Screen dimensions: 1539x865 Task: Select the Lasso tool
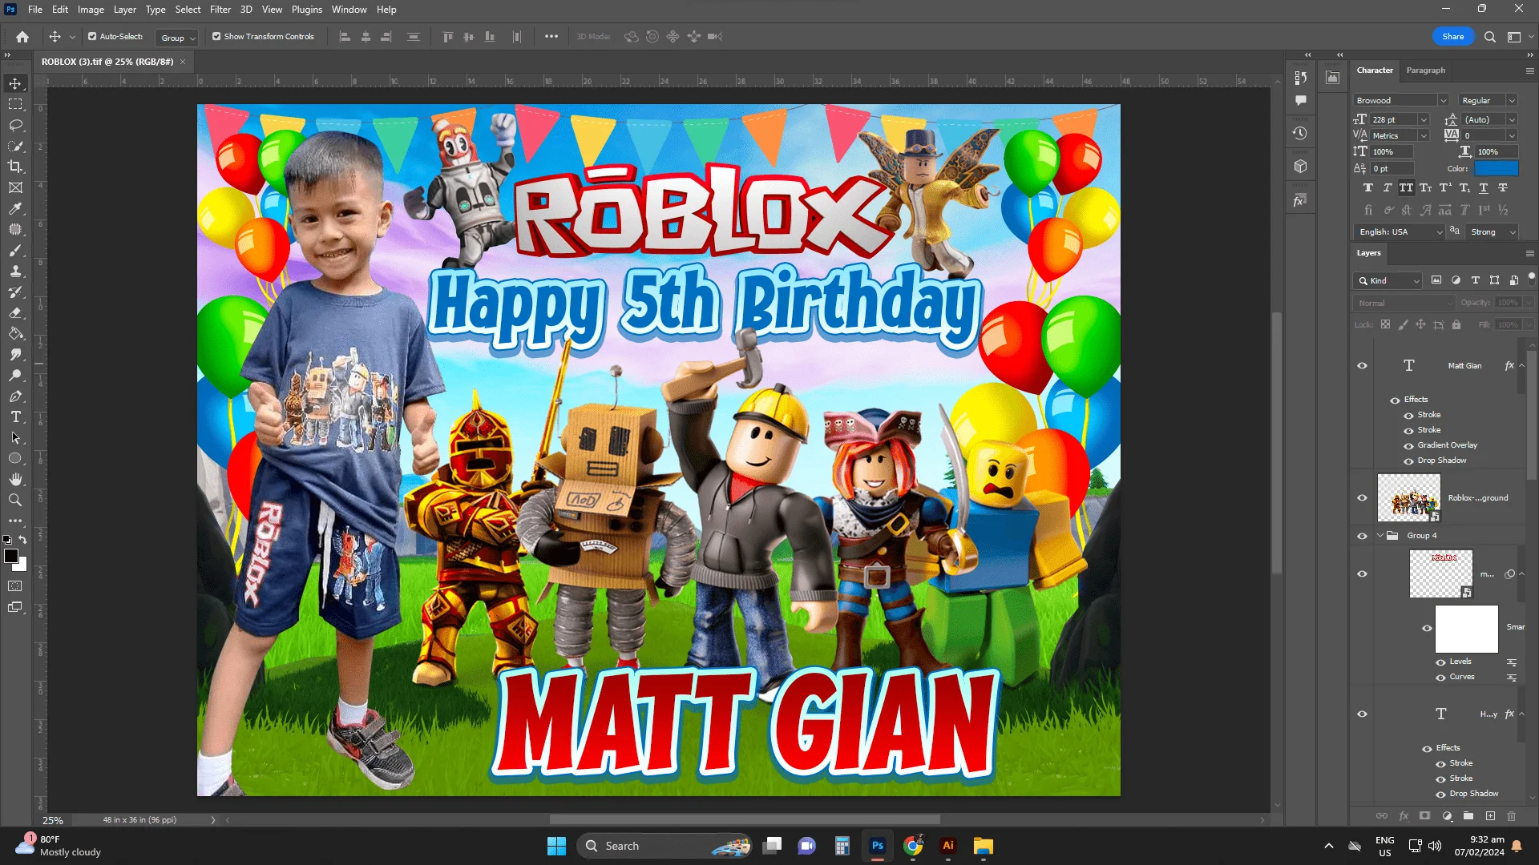pyautogui.click(x=15, y=125)
